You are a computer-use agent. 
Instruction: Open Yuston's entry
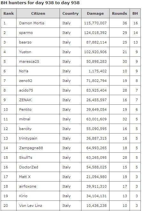25,52
